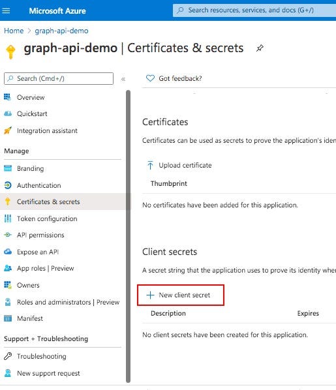Click the Description column header

[168, 314]
